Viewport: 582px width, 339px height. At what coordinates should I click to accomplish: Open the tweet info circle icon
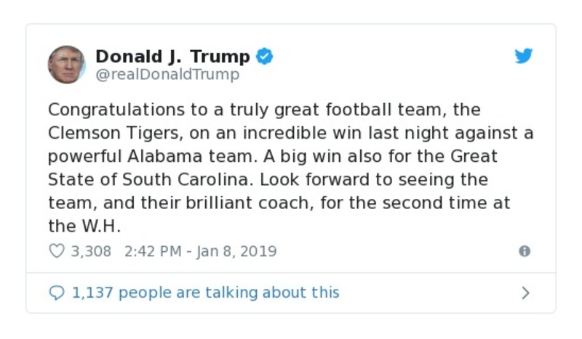tap(524, 251)
